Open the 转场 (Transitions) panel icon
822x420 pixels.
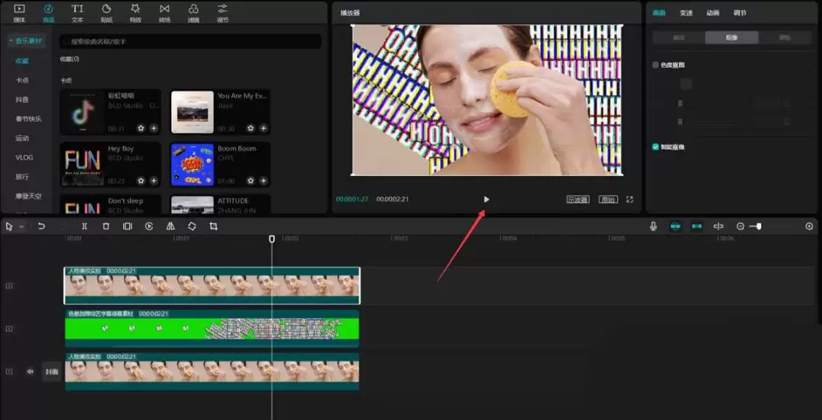pos(164,12)
